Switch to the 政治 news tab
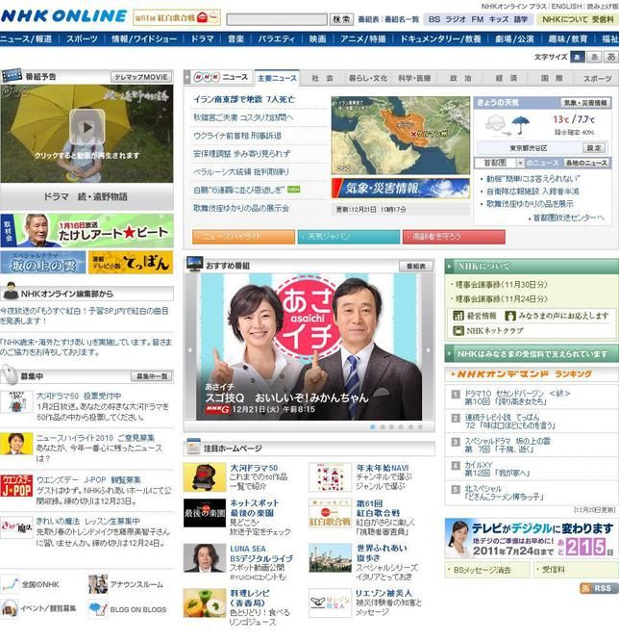Image resolution: width=619 pixels, height=641 pixels. pyautogui.click(x=459, y=78)
